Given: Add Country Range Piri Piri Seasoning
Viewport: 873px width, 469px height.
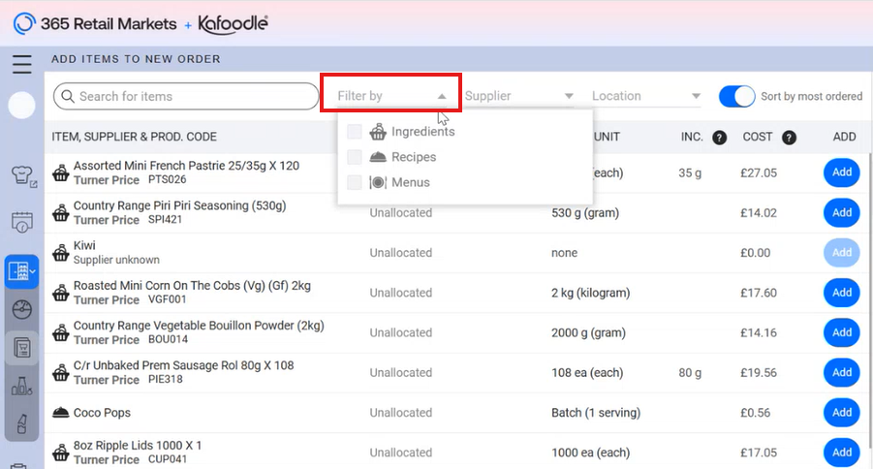Looking at the screenshot, I should pos(842,213).
